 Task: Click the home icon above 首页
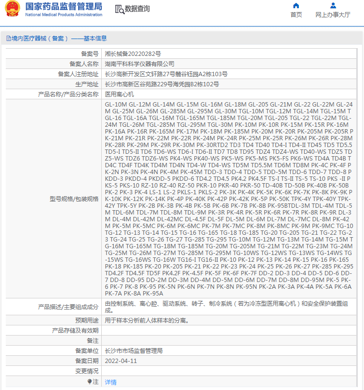(296, 6)
